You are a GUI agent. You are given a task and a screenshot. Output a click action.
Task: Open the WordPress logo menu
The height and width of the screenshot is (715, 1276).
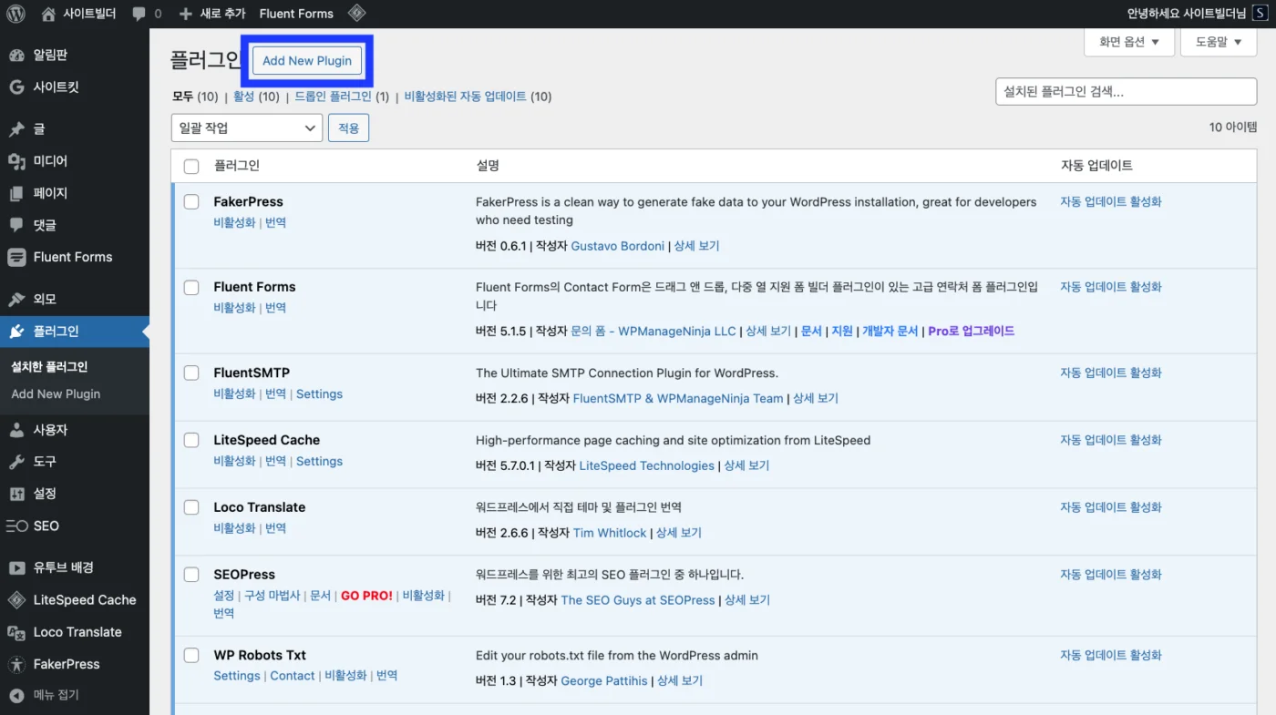(15, 14)
